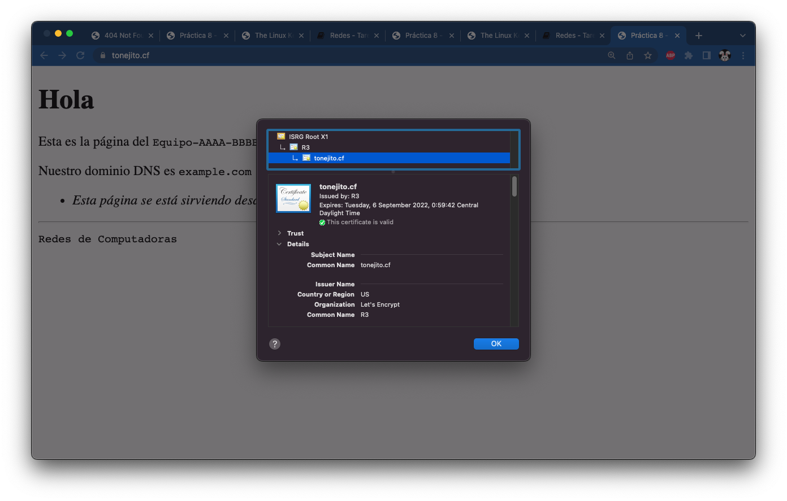Open the tab search dropdown chevron

pos(742,36)
